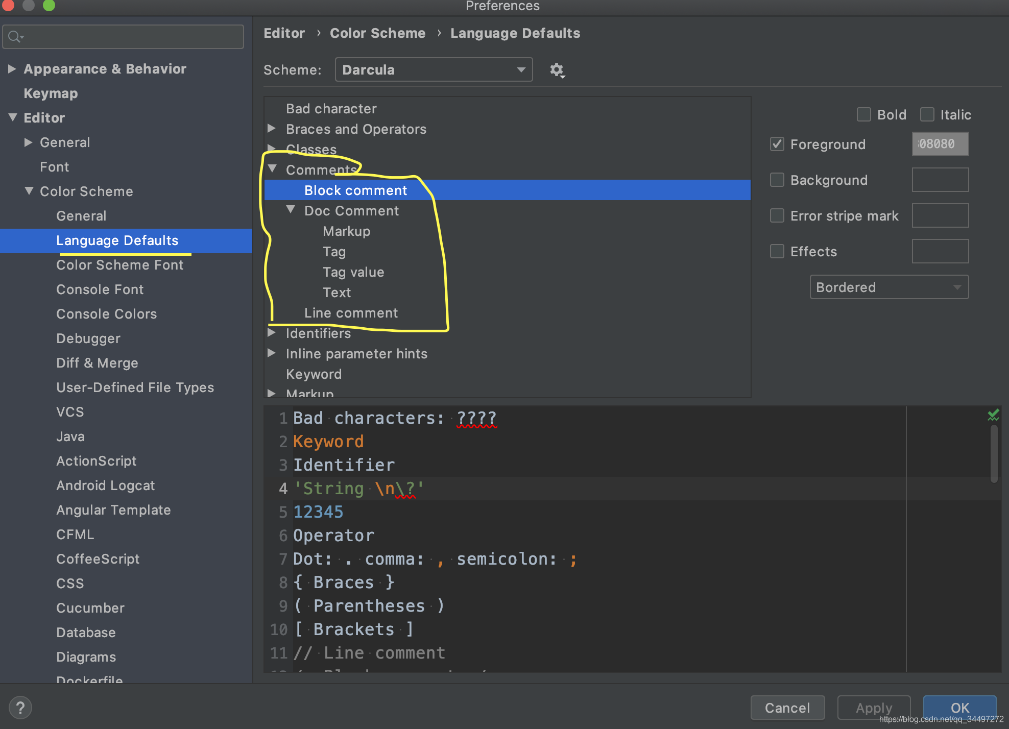Toggle the Italic checkbox
The height and width of the screenshot is (729, 1009).
927,114
